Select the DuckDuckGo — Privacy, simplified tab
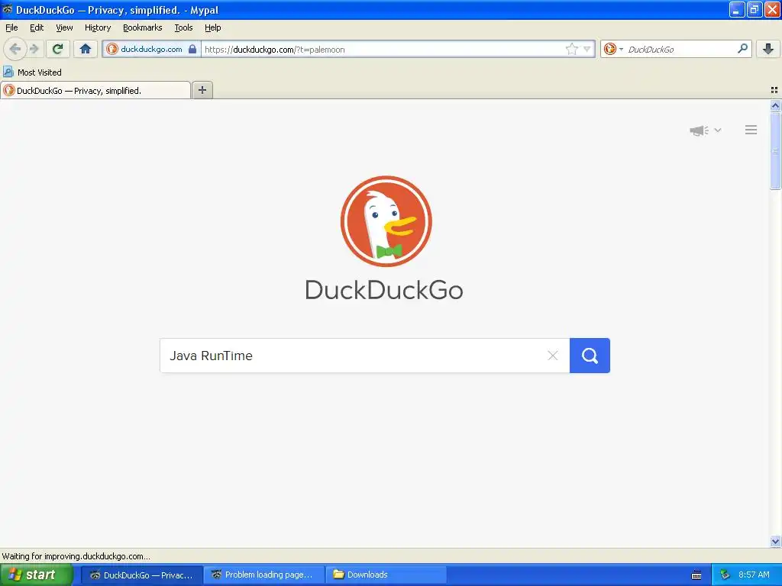782x586 pixels. tap(95, 91)
